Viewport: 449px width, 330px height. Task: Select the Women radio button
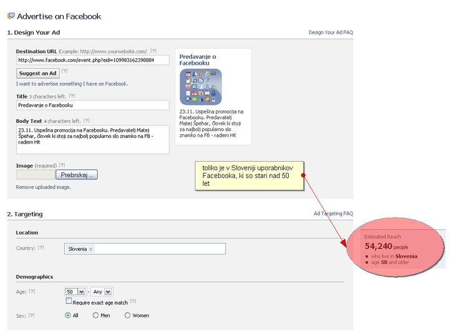127,316
